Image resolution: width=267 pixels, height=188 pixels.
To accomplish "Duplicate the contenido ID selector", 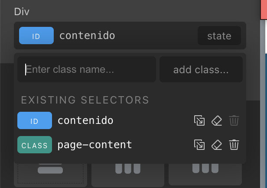I will [x=199, y=120].
